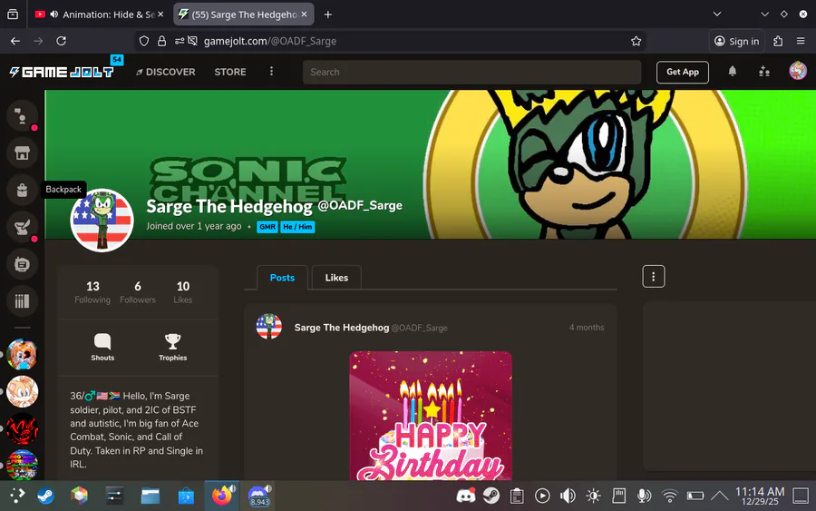The image size is (816, 511).
Task: Open the Happy Birthday post image
Action: click(x=431, y=416)
